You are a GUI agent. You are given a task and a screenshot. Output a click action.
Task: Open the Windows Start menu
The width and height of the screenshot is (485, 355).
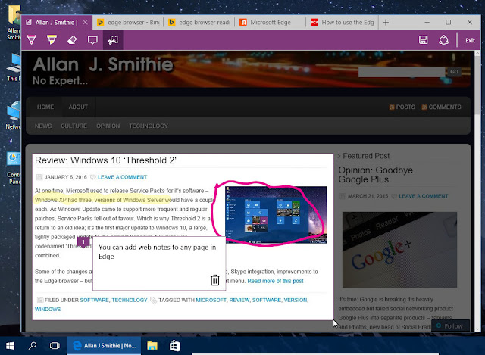[x=10, y=346]
